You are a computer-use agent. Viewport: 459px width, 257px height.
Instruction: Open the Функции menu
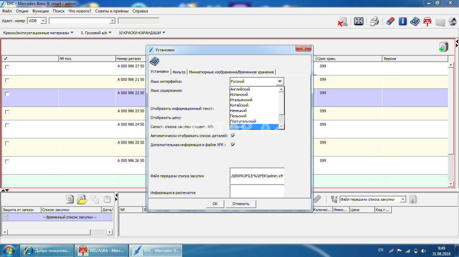click(40, 11)
